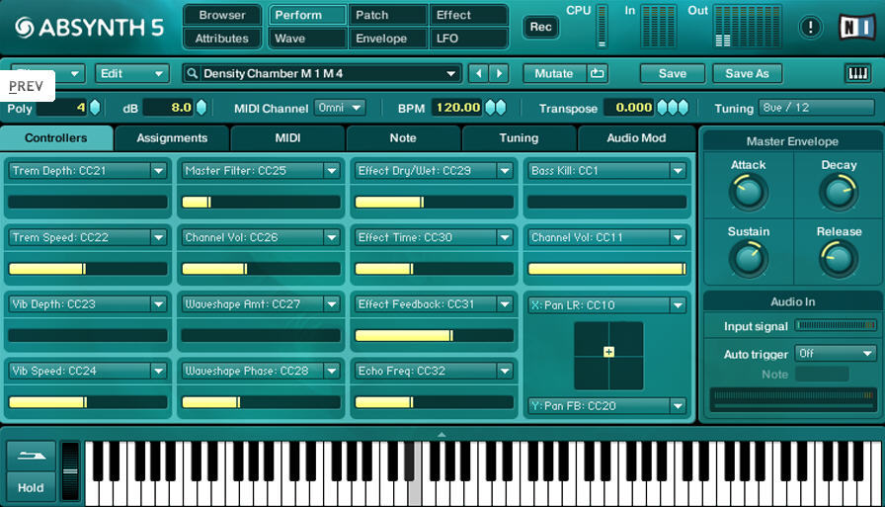
Task: Click the keyboard scroll-up arrow above the keys
Action: coord(442,435)
